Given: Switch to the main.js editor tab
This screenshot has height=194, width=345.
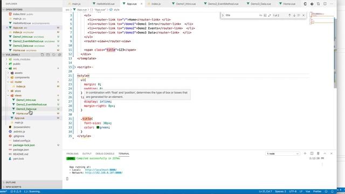Looking at the screenshot, I should point(76,4).
